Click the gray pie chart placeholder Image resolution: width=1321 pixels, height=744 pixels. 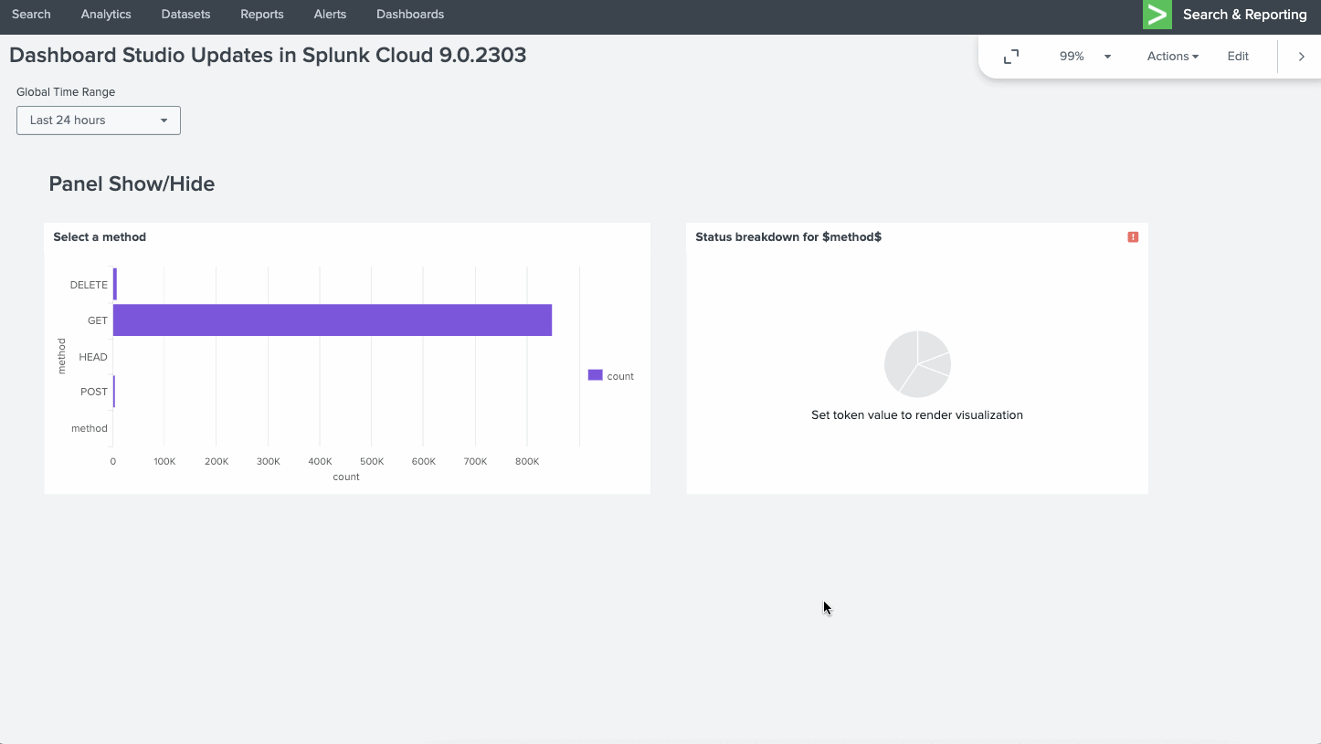tap(917, 364)
